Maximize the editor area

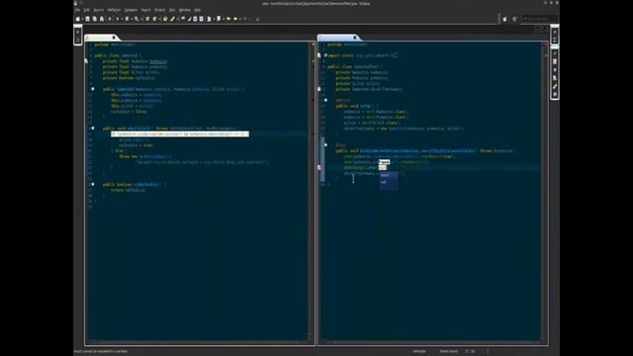tap(544, 29)
